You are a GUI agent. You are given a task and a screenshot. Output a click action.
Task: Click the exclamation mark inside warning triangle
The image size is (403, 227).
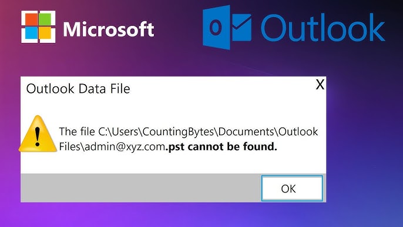point(38,137)
